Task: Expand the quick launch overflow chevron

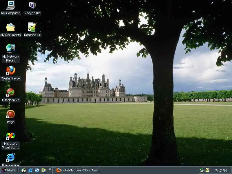Action: pos(50,169)
